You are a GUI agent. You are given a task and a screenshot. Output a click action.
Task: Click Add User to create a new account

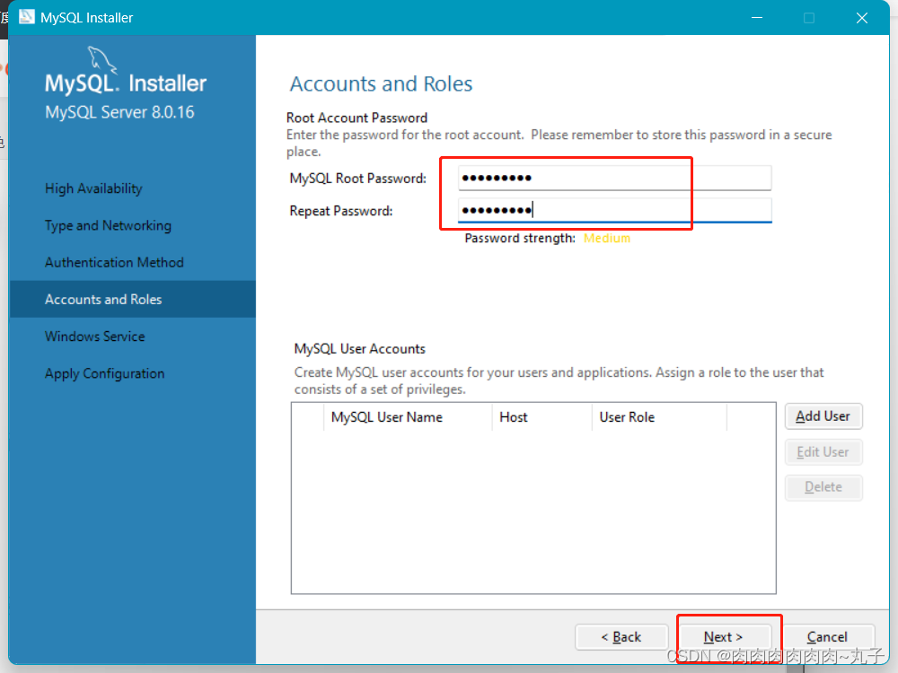(823, 416)
